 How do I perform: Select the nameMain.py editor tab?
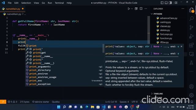point(13,9)
